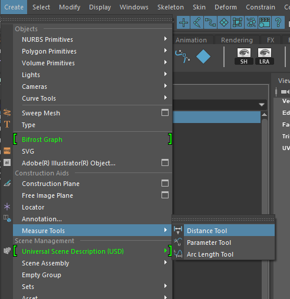Viewport: 290px width, 299px height.
Task: Click the curve snap icon
Action: point(210,22)
